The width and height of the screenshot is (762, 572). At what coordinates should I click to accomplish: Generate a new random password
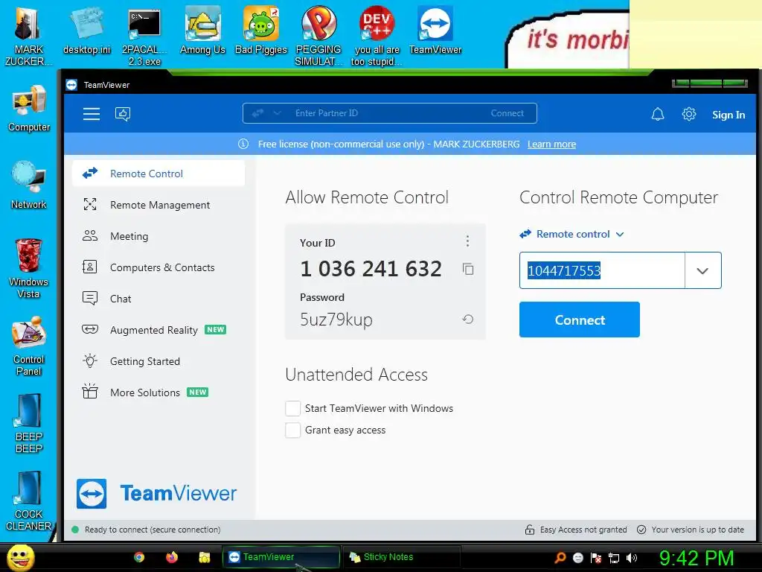tap(467, 319)
